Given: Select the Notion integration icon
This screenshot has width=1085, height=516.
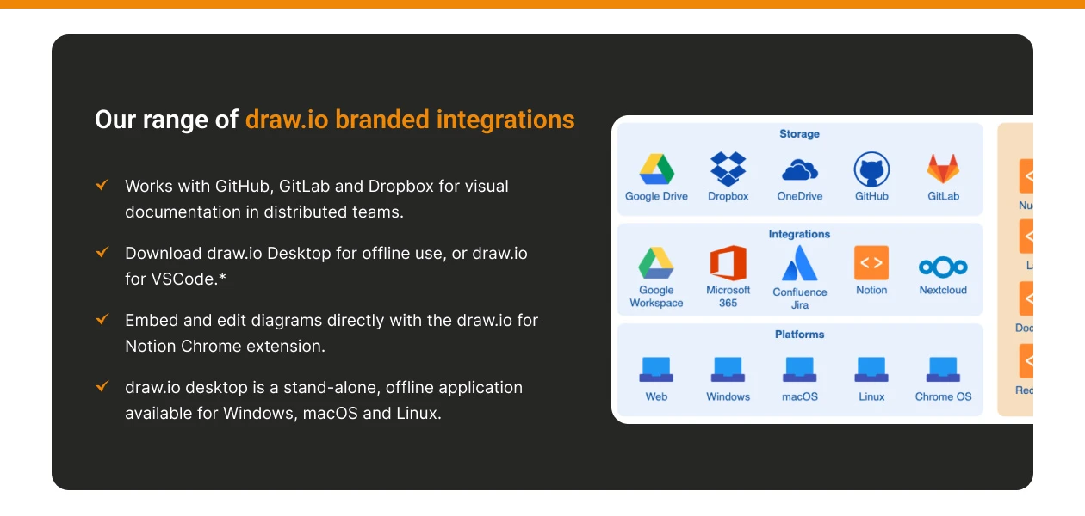Looking at the screenshot, I should click(871, 263).
